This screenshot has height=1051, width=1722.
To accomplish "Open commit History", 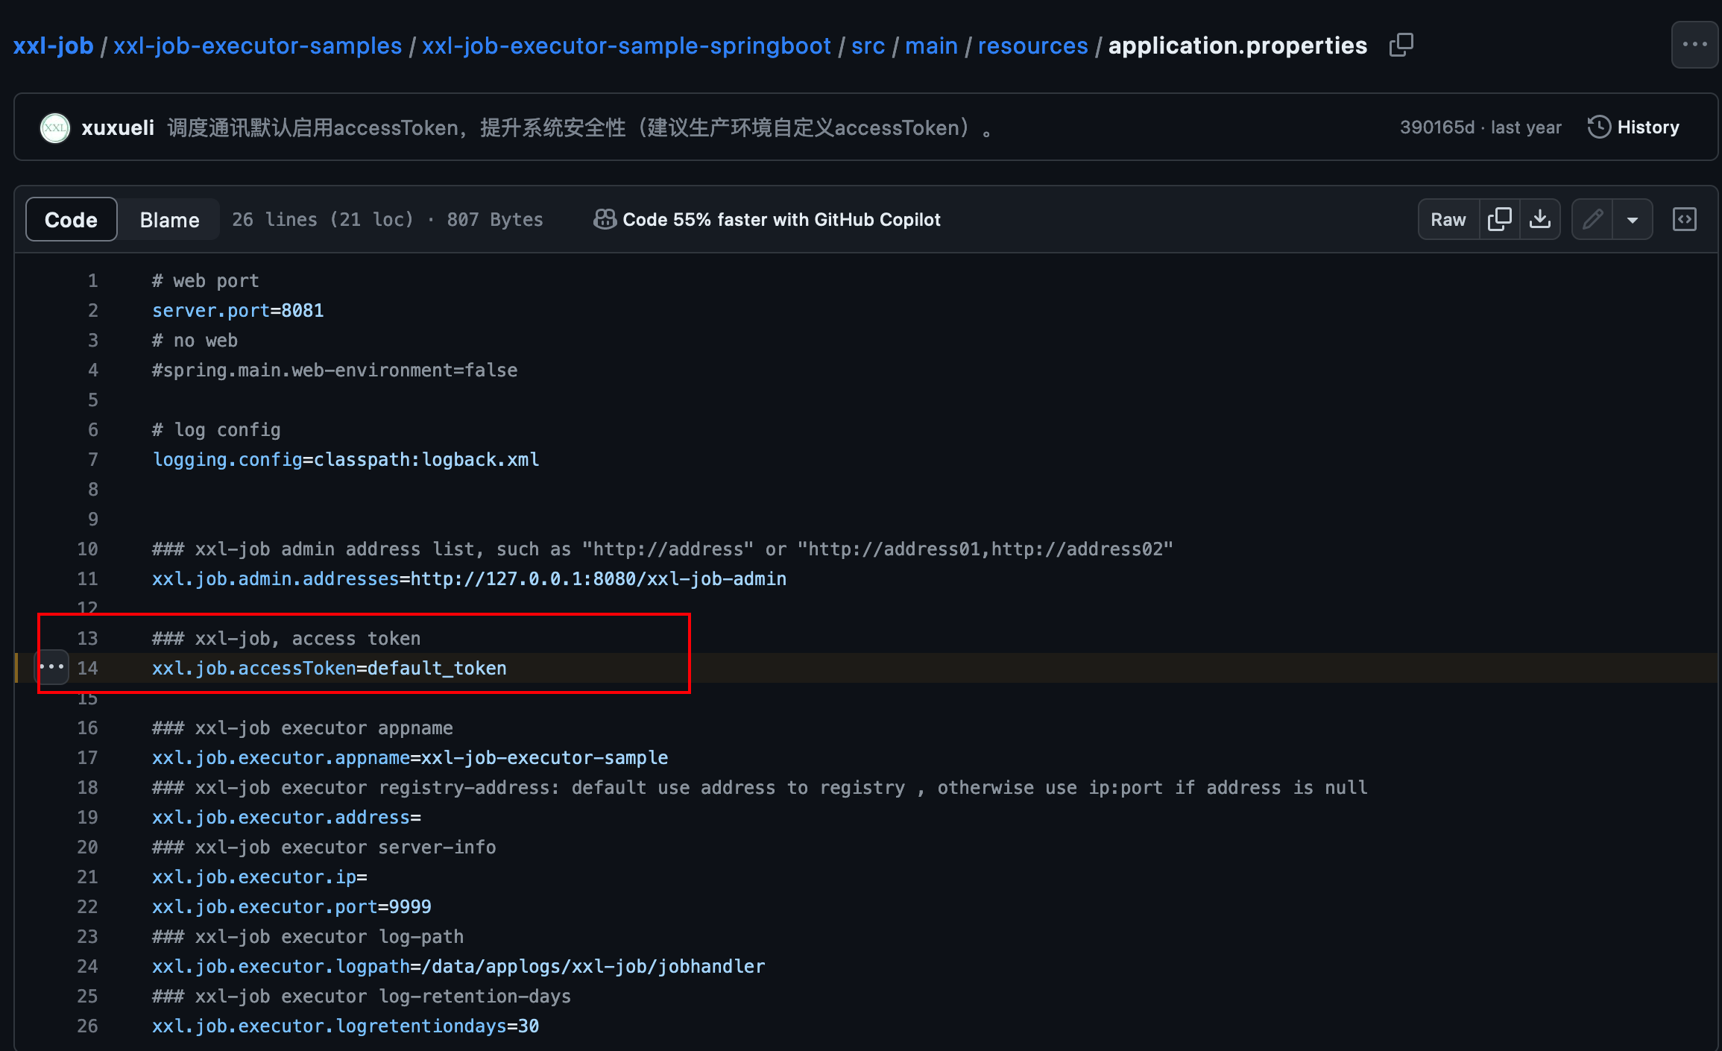I will [x=1633, y=127].
